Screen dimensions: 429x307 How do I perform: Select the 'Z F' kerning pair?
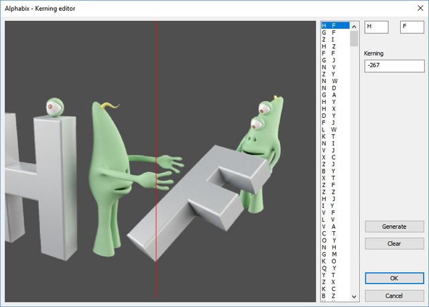[x=335, y=185]
